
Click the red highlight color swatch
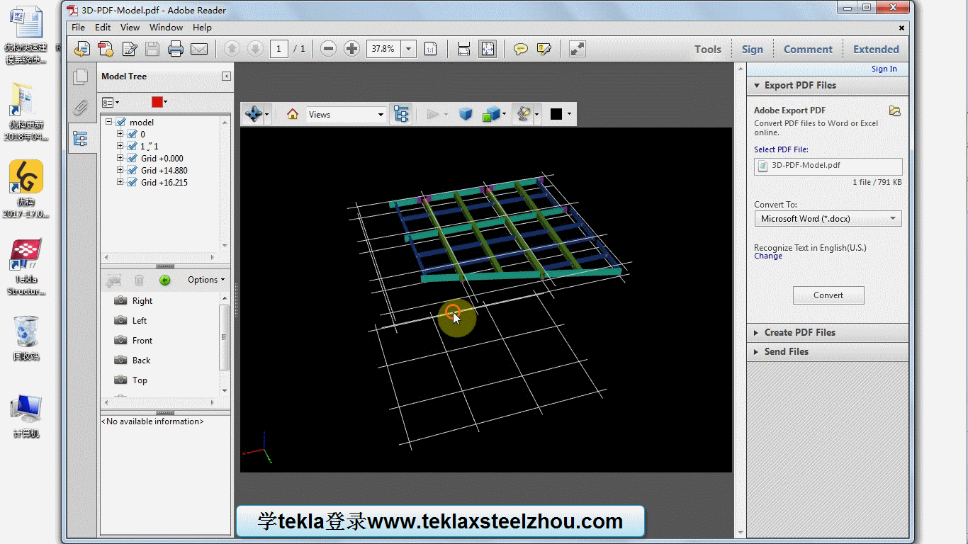point(157,102)
